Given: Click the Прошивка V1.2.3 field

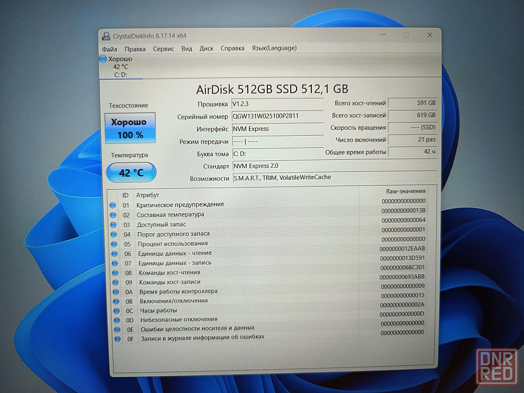Looking at the screenshot, I should click(277, 104).
